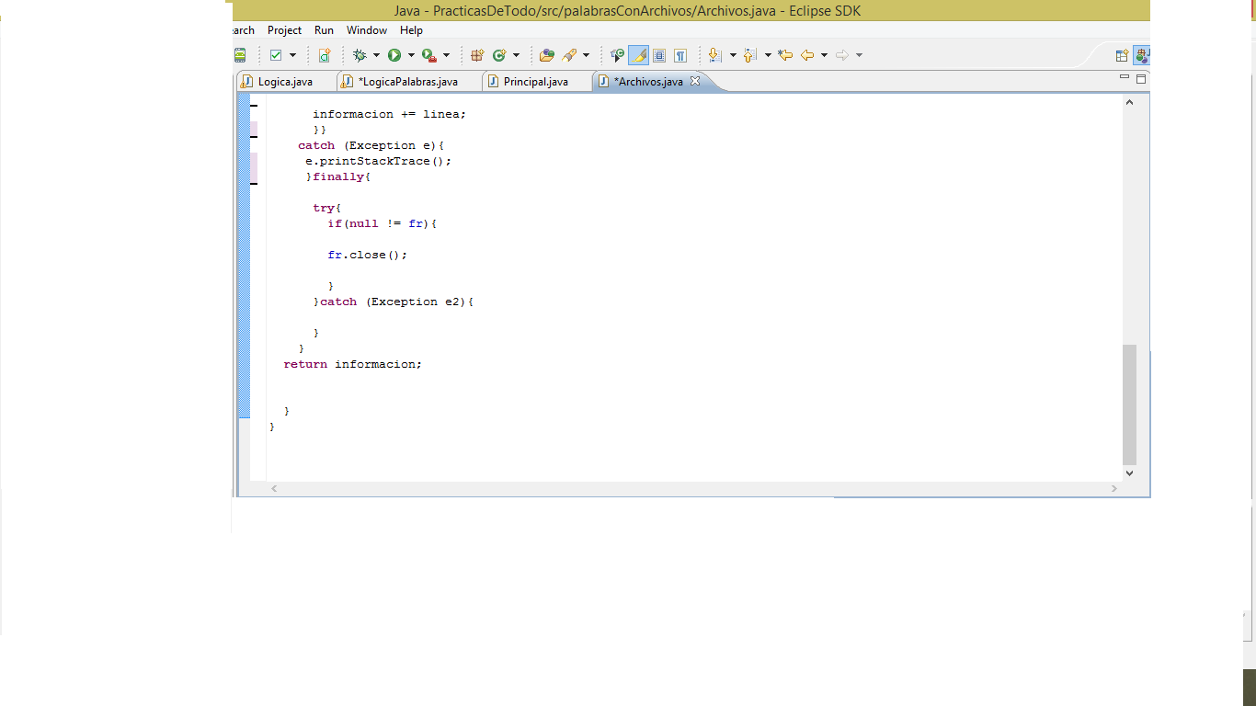Click the New Java Class icon
This screenshot has height=706, width=1256.
click(499, 55)
